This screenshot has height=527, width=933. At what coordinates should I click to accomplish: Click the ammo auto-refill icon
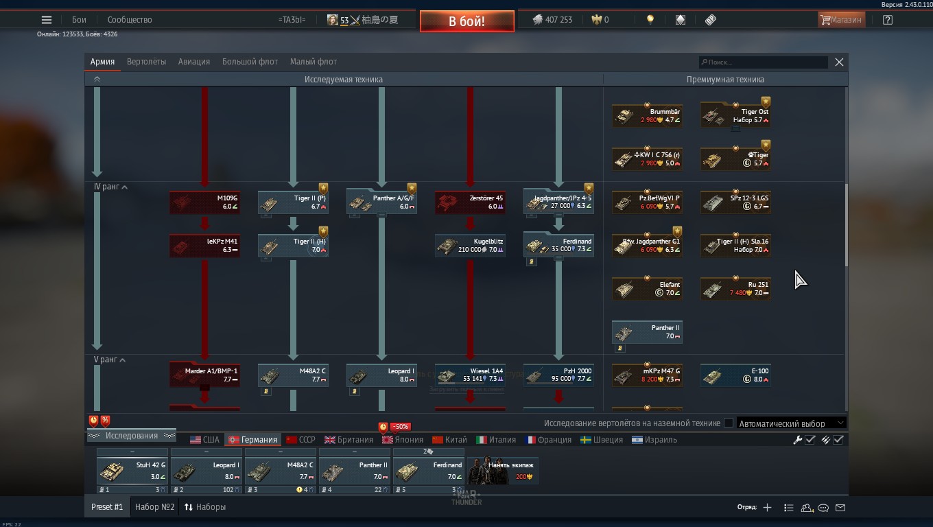[826, 440]
